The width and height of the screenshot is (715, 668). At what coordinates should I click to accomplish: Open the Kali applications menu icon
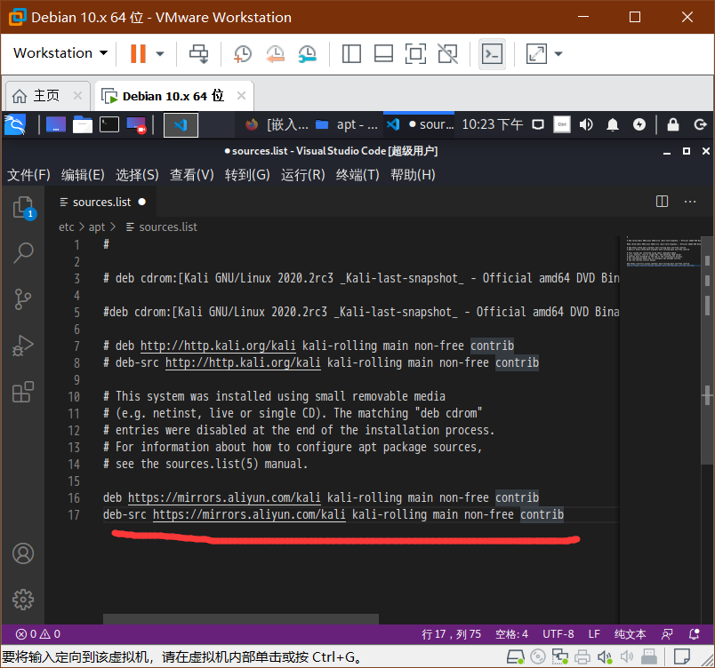coord(15,124)
